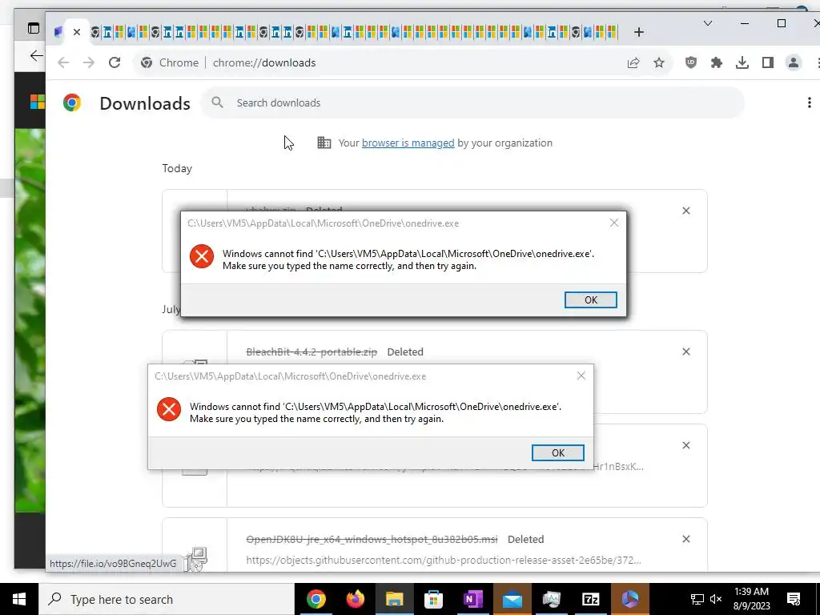Close the active Chrome tab
Viewport: 820px width, 615px height.
[77, 32]
